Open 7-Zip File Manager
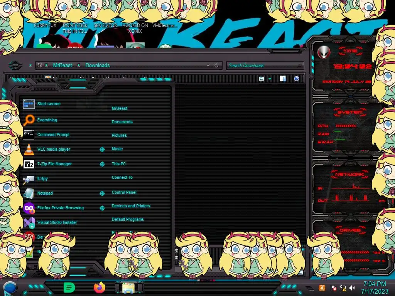 [47, 164]
